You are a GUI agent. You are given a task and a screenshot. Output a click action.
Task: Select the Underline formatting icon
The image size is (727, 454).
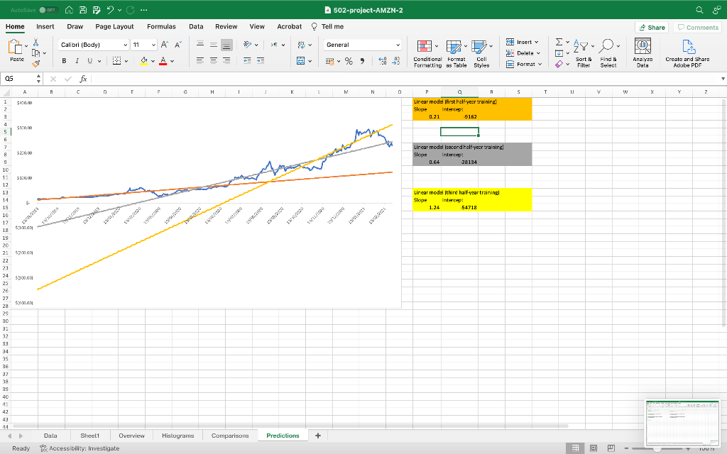pos(90,60)
